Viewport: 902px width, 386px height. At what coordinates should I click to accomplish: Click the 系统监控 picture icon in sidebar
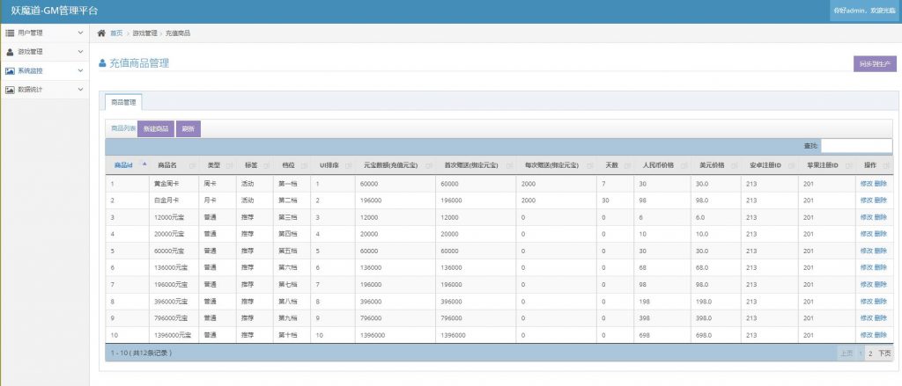click(10, 70)
